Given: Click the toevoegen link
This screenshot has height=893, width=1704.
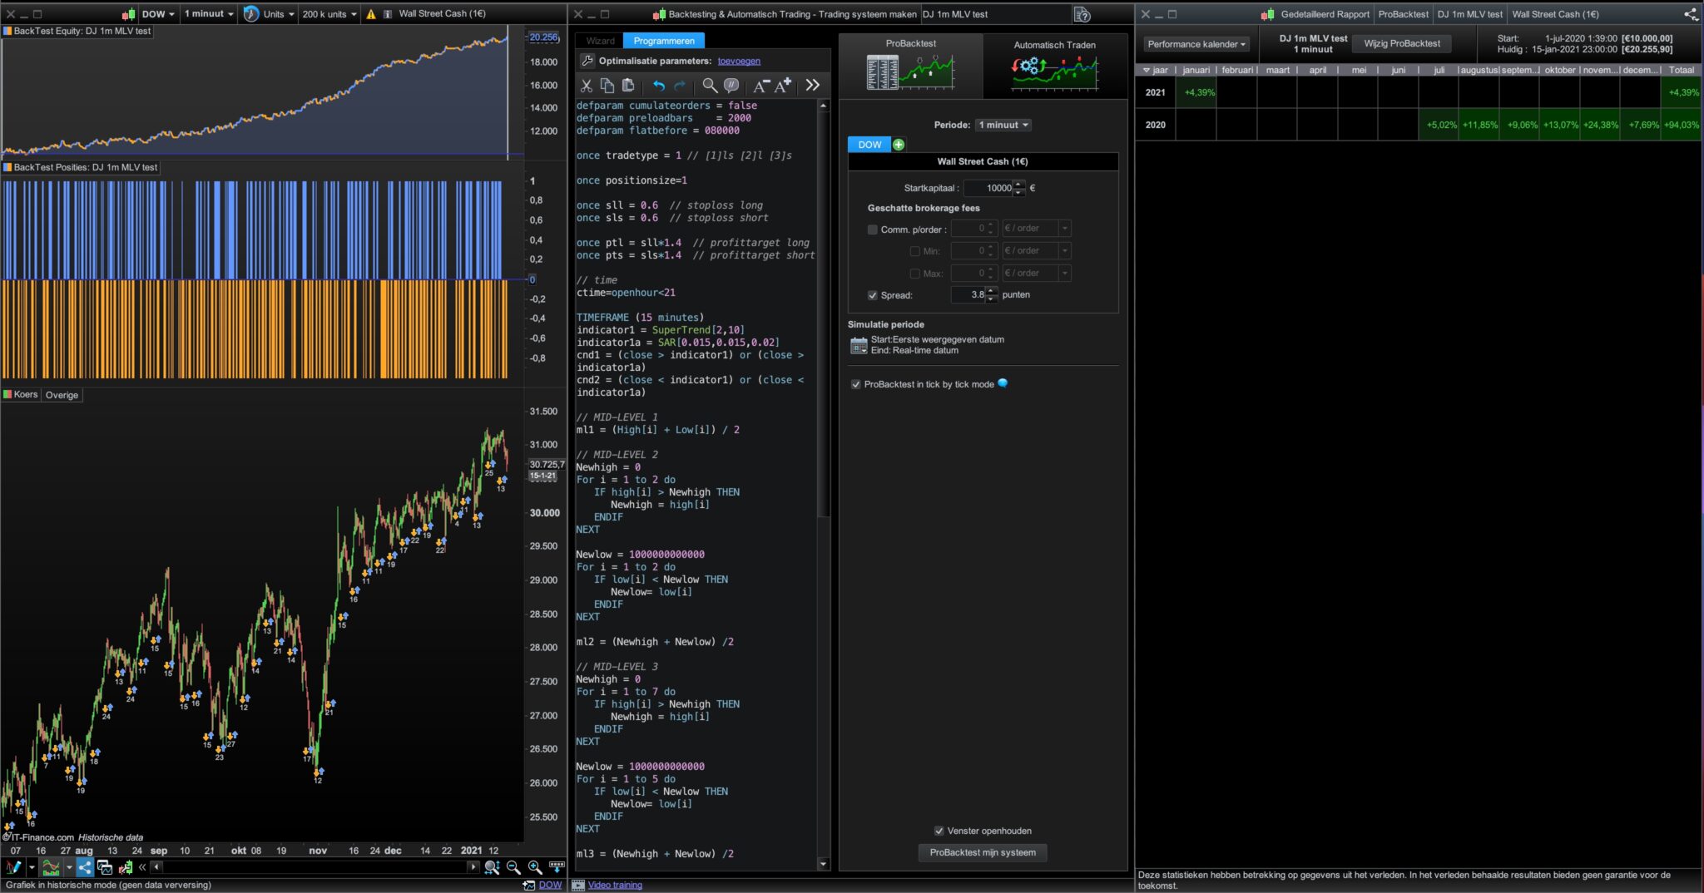Looking at the screenshot, I should tap(739, 61).
